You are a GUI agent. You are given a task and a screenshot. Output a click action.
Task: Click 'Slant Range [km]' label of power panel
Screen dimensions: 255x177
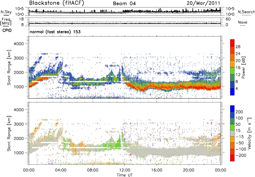[x=9, y=67]
